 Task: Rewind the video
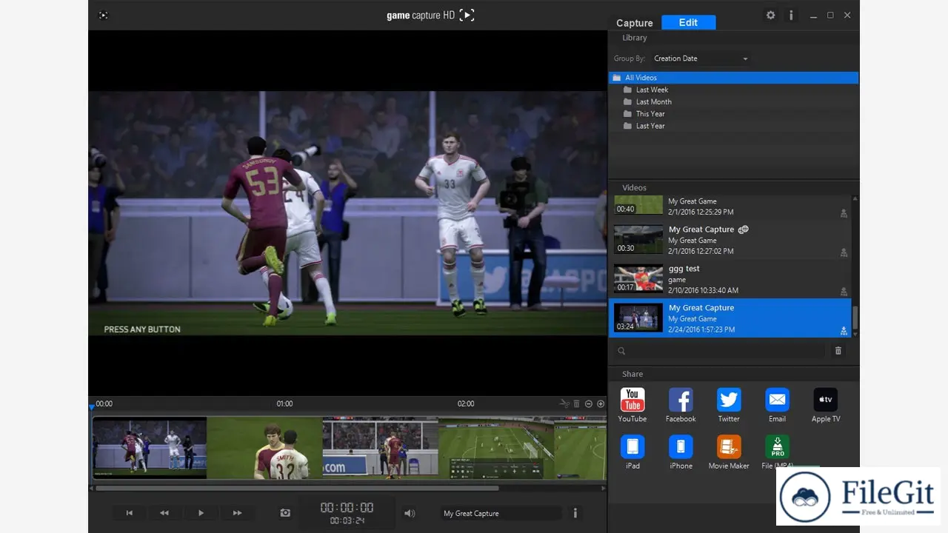[x=164, y=512]
